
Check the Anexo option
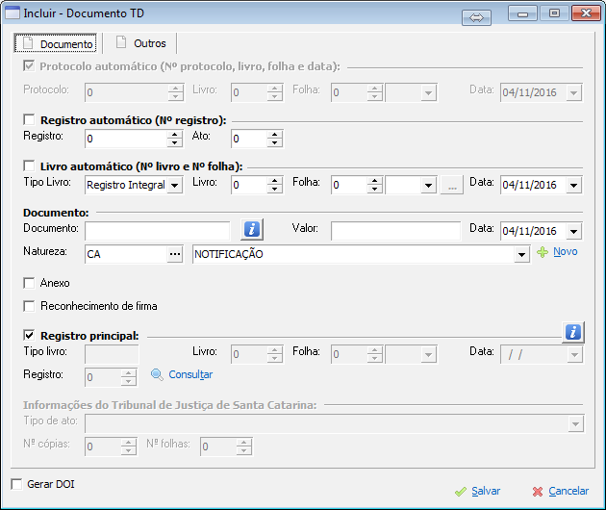click(29, 284)
